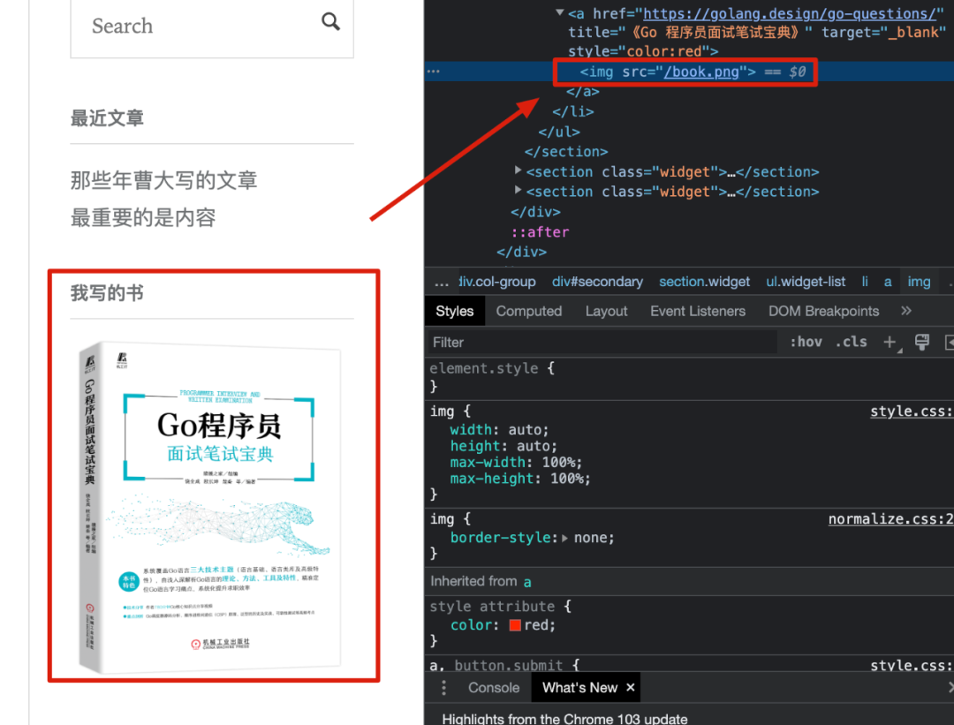Select the ul.widget-list breadcrumb
This screenshot has width=954, height=725.
tap(806, 282)
